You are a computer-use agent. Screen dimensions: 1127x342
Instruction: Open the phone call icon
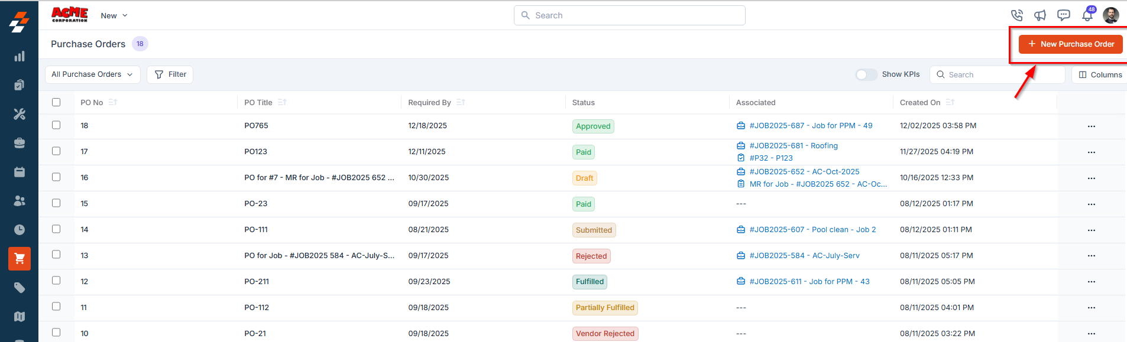(x=1017, y=15)
